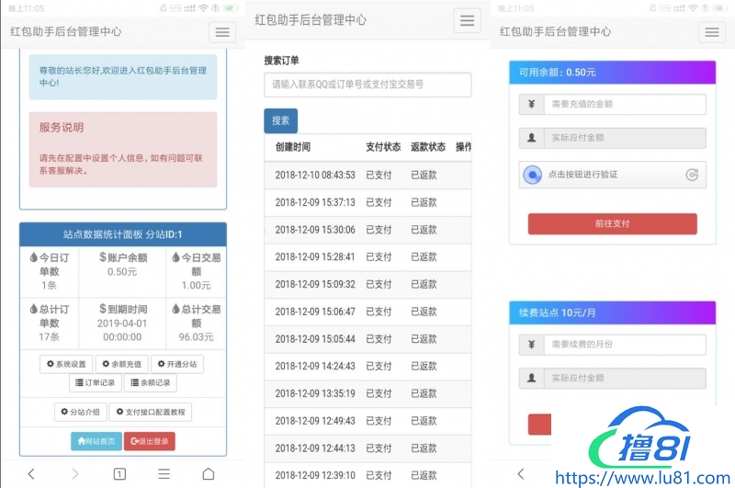Click the 余额充值 recharge button
Viewport: 735px width, 488px height.
(121, 365)
